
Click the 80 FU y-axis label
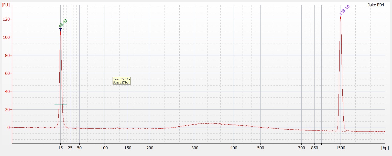click(8, 55)
